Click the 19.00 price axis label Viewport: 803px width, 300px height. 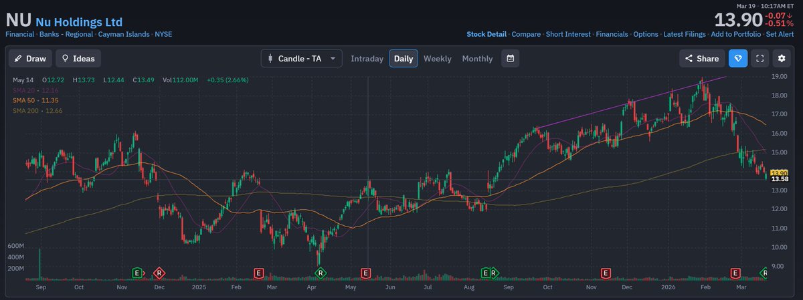pos(780,77)
